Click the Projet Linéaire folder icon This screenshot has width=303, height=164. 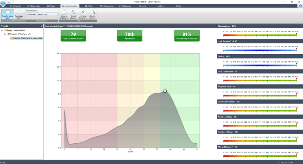(6, 30)
